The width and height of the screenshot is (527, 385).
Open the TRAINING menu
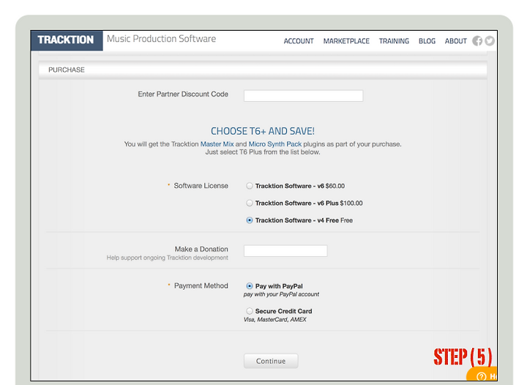tap(394, 41)
